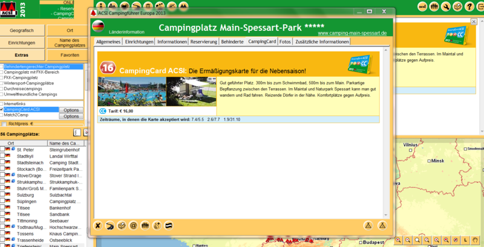Tick the checkbox for St. Peter campsite
This screenshot has height=247, width=484.
coord(2,149)
